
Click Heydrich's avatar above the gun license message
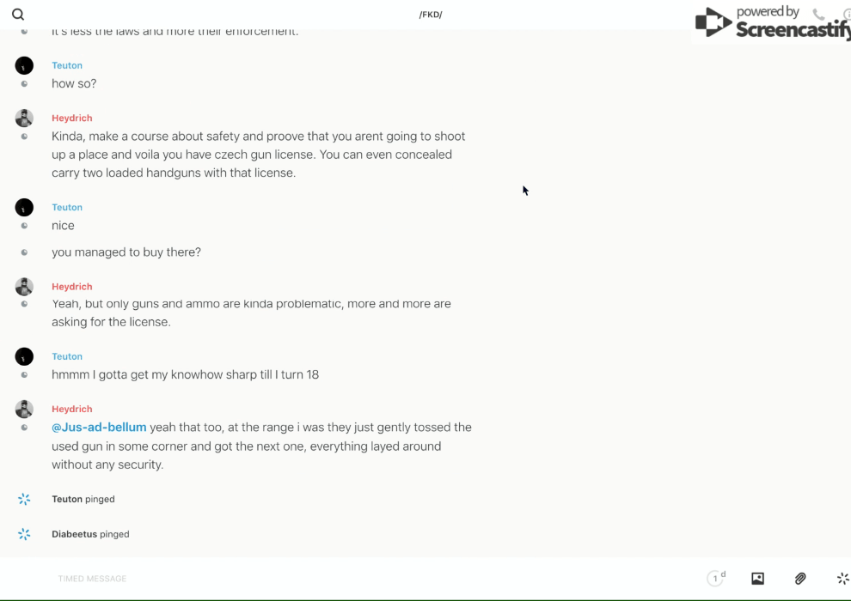coord(24,118)
